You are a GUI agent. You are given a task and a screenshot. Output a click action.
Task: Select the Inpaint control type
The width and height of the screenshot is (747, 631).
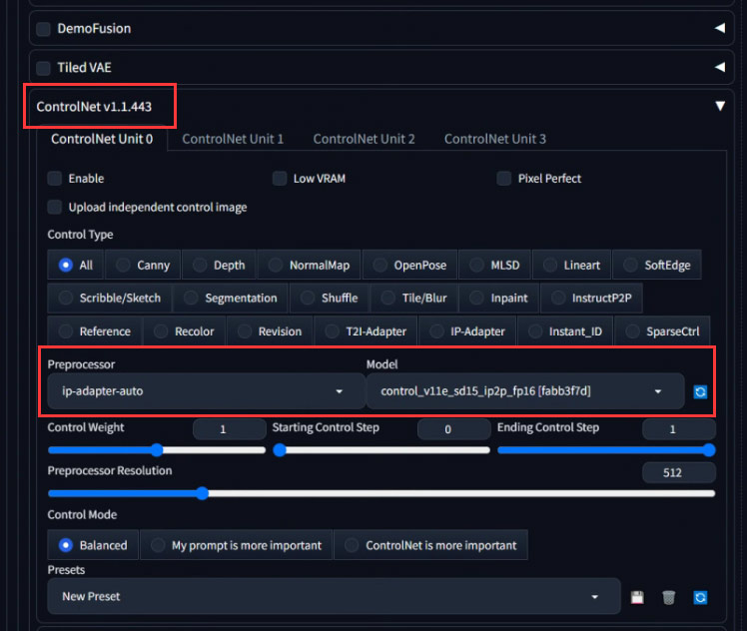[499, 299]
